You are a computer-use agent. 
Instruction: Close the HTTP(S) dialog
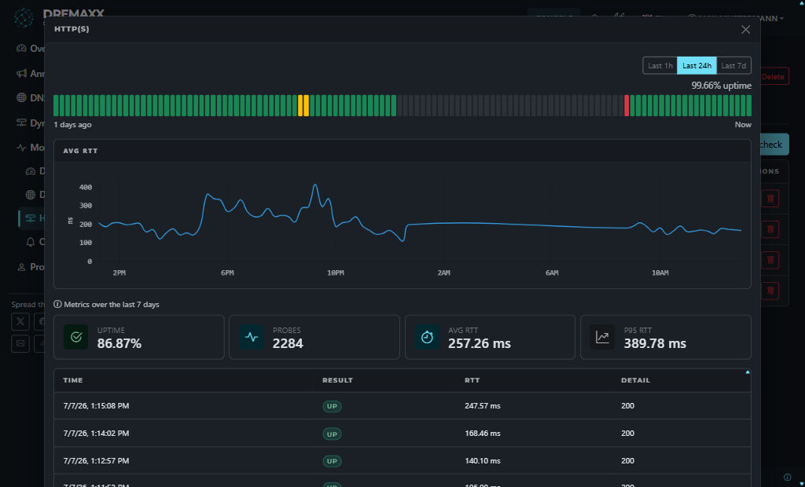pyautogui.click(x=745, y=29)
